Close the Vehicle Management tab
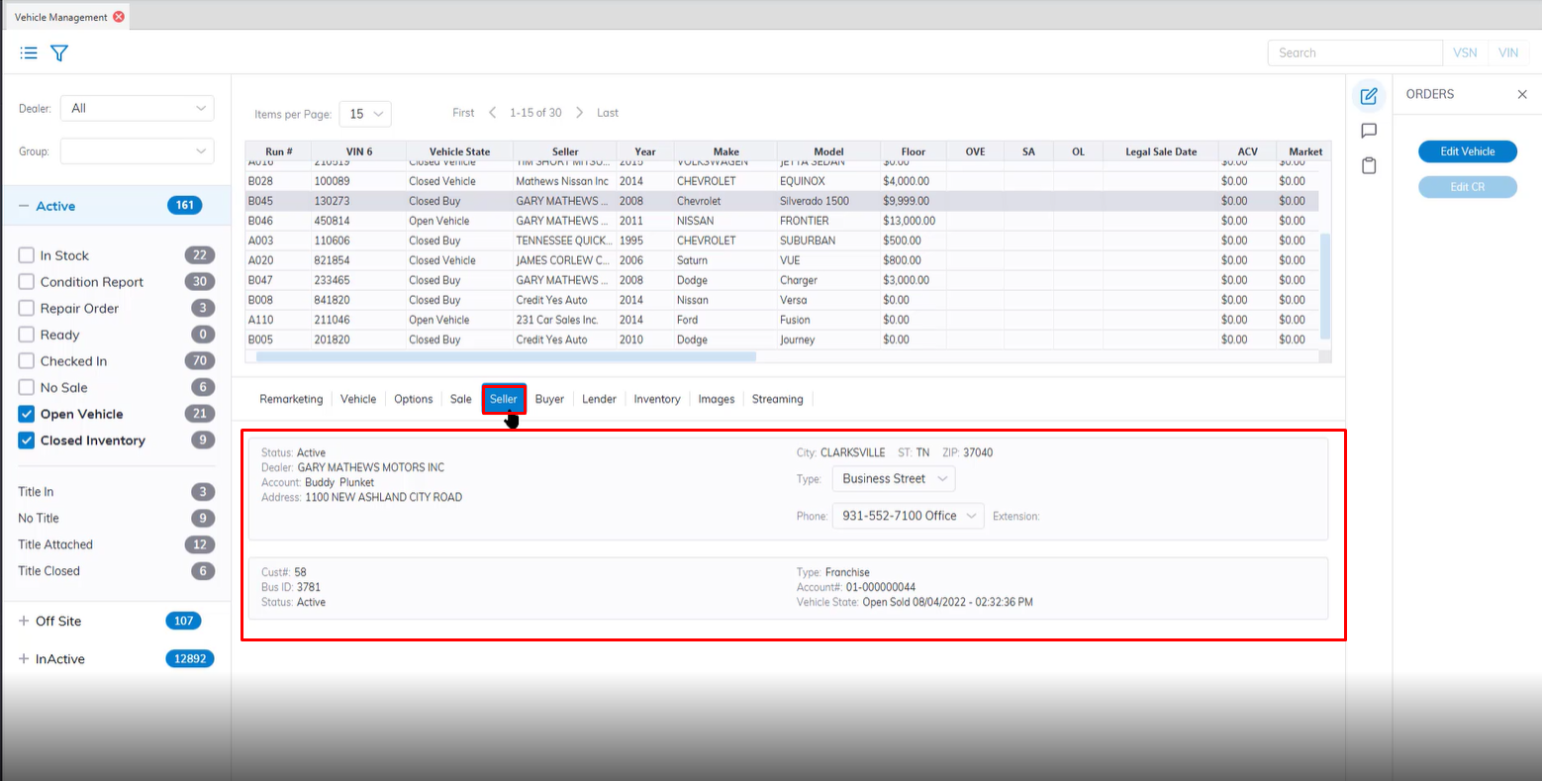 pyautogui.click(x=119, y=17)
